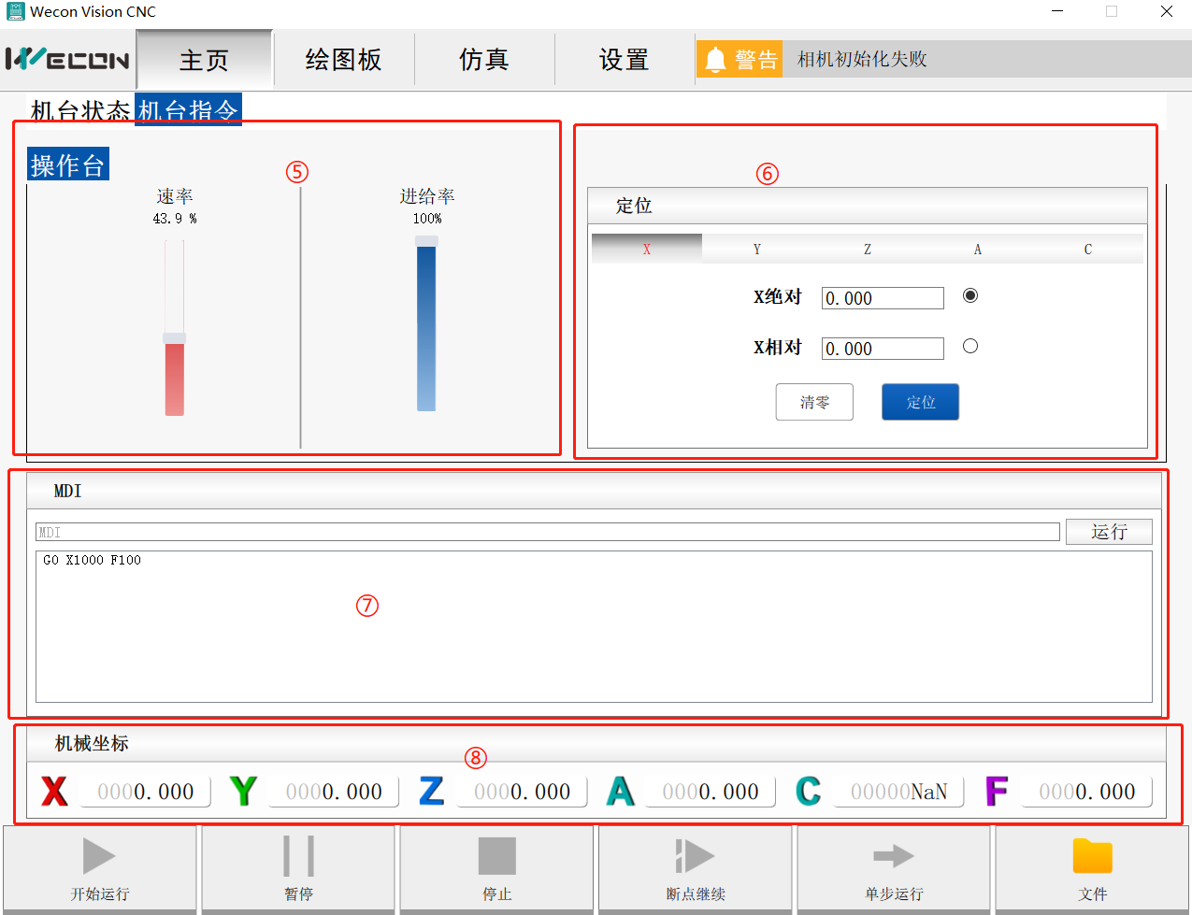
Task: Select the X绝对 radio button
Action: [x=970, y=296]
